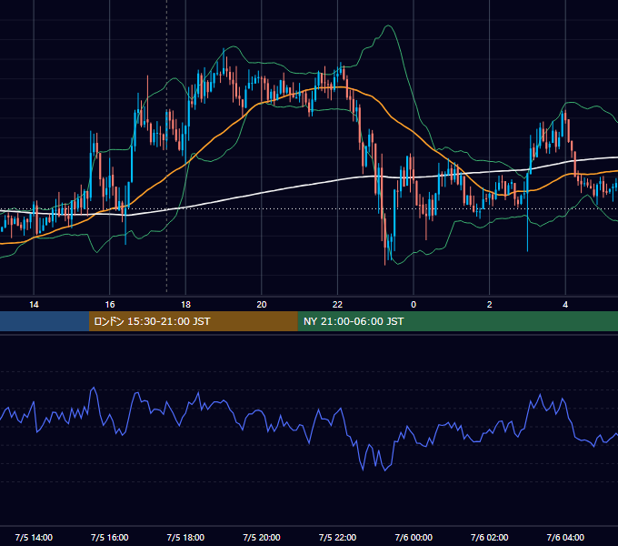Select the NY 21:00-06:00 JST session bar

tap(457, 321)
